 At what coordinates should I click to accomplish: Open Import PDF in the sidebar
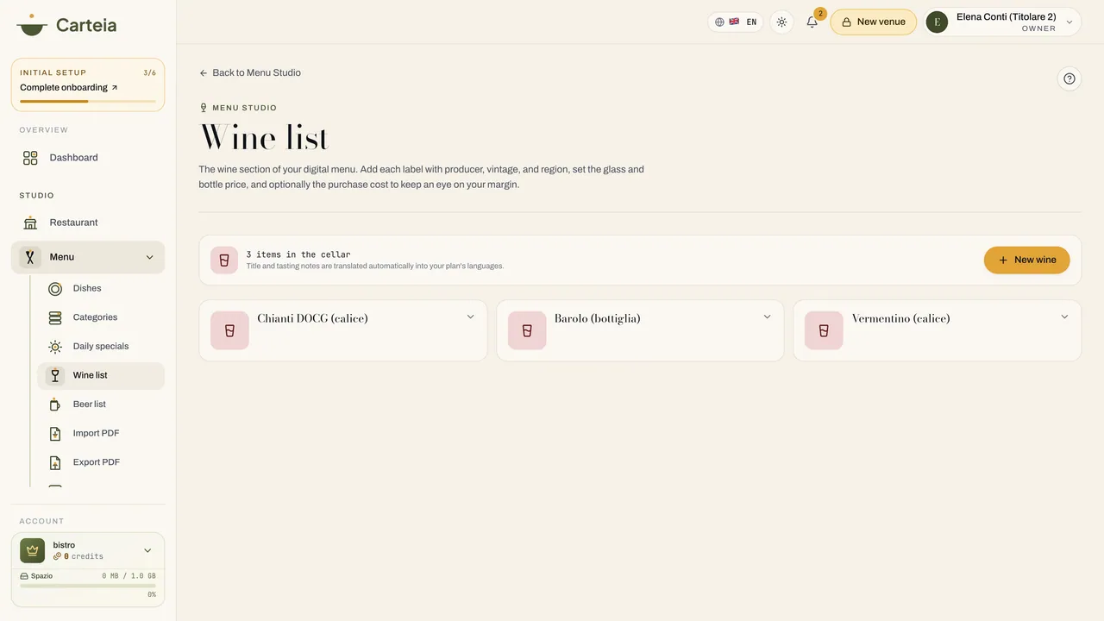tap(101, 434)
